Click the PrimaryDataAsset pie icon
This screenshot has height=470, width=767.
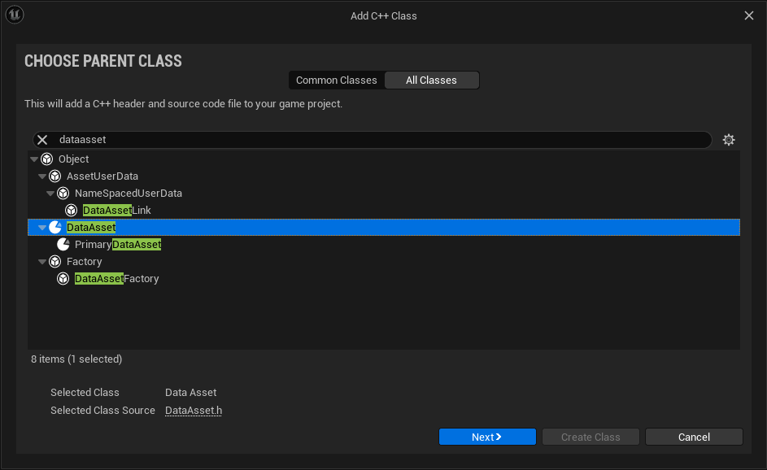coord(63,244)
